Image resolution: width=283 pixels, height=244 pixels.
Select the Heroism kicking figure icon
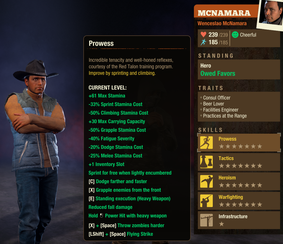[206, 181]
